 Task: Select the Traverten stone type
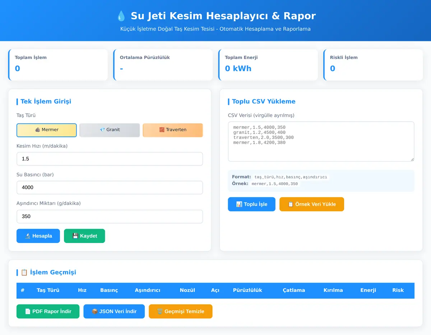(173, 130)
